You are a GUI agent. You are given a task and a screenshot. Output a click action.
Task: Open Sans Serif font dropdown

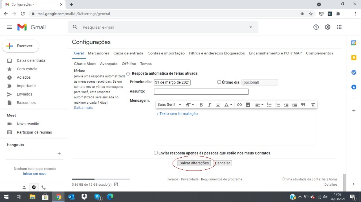(169, 105)
